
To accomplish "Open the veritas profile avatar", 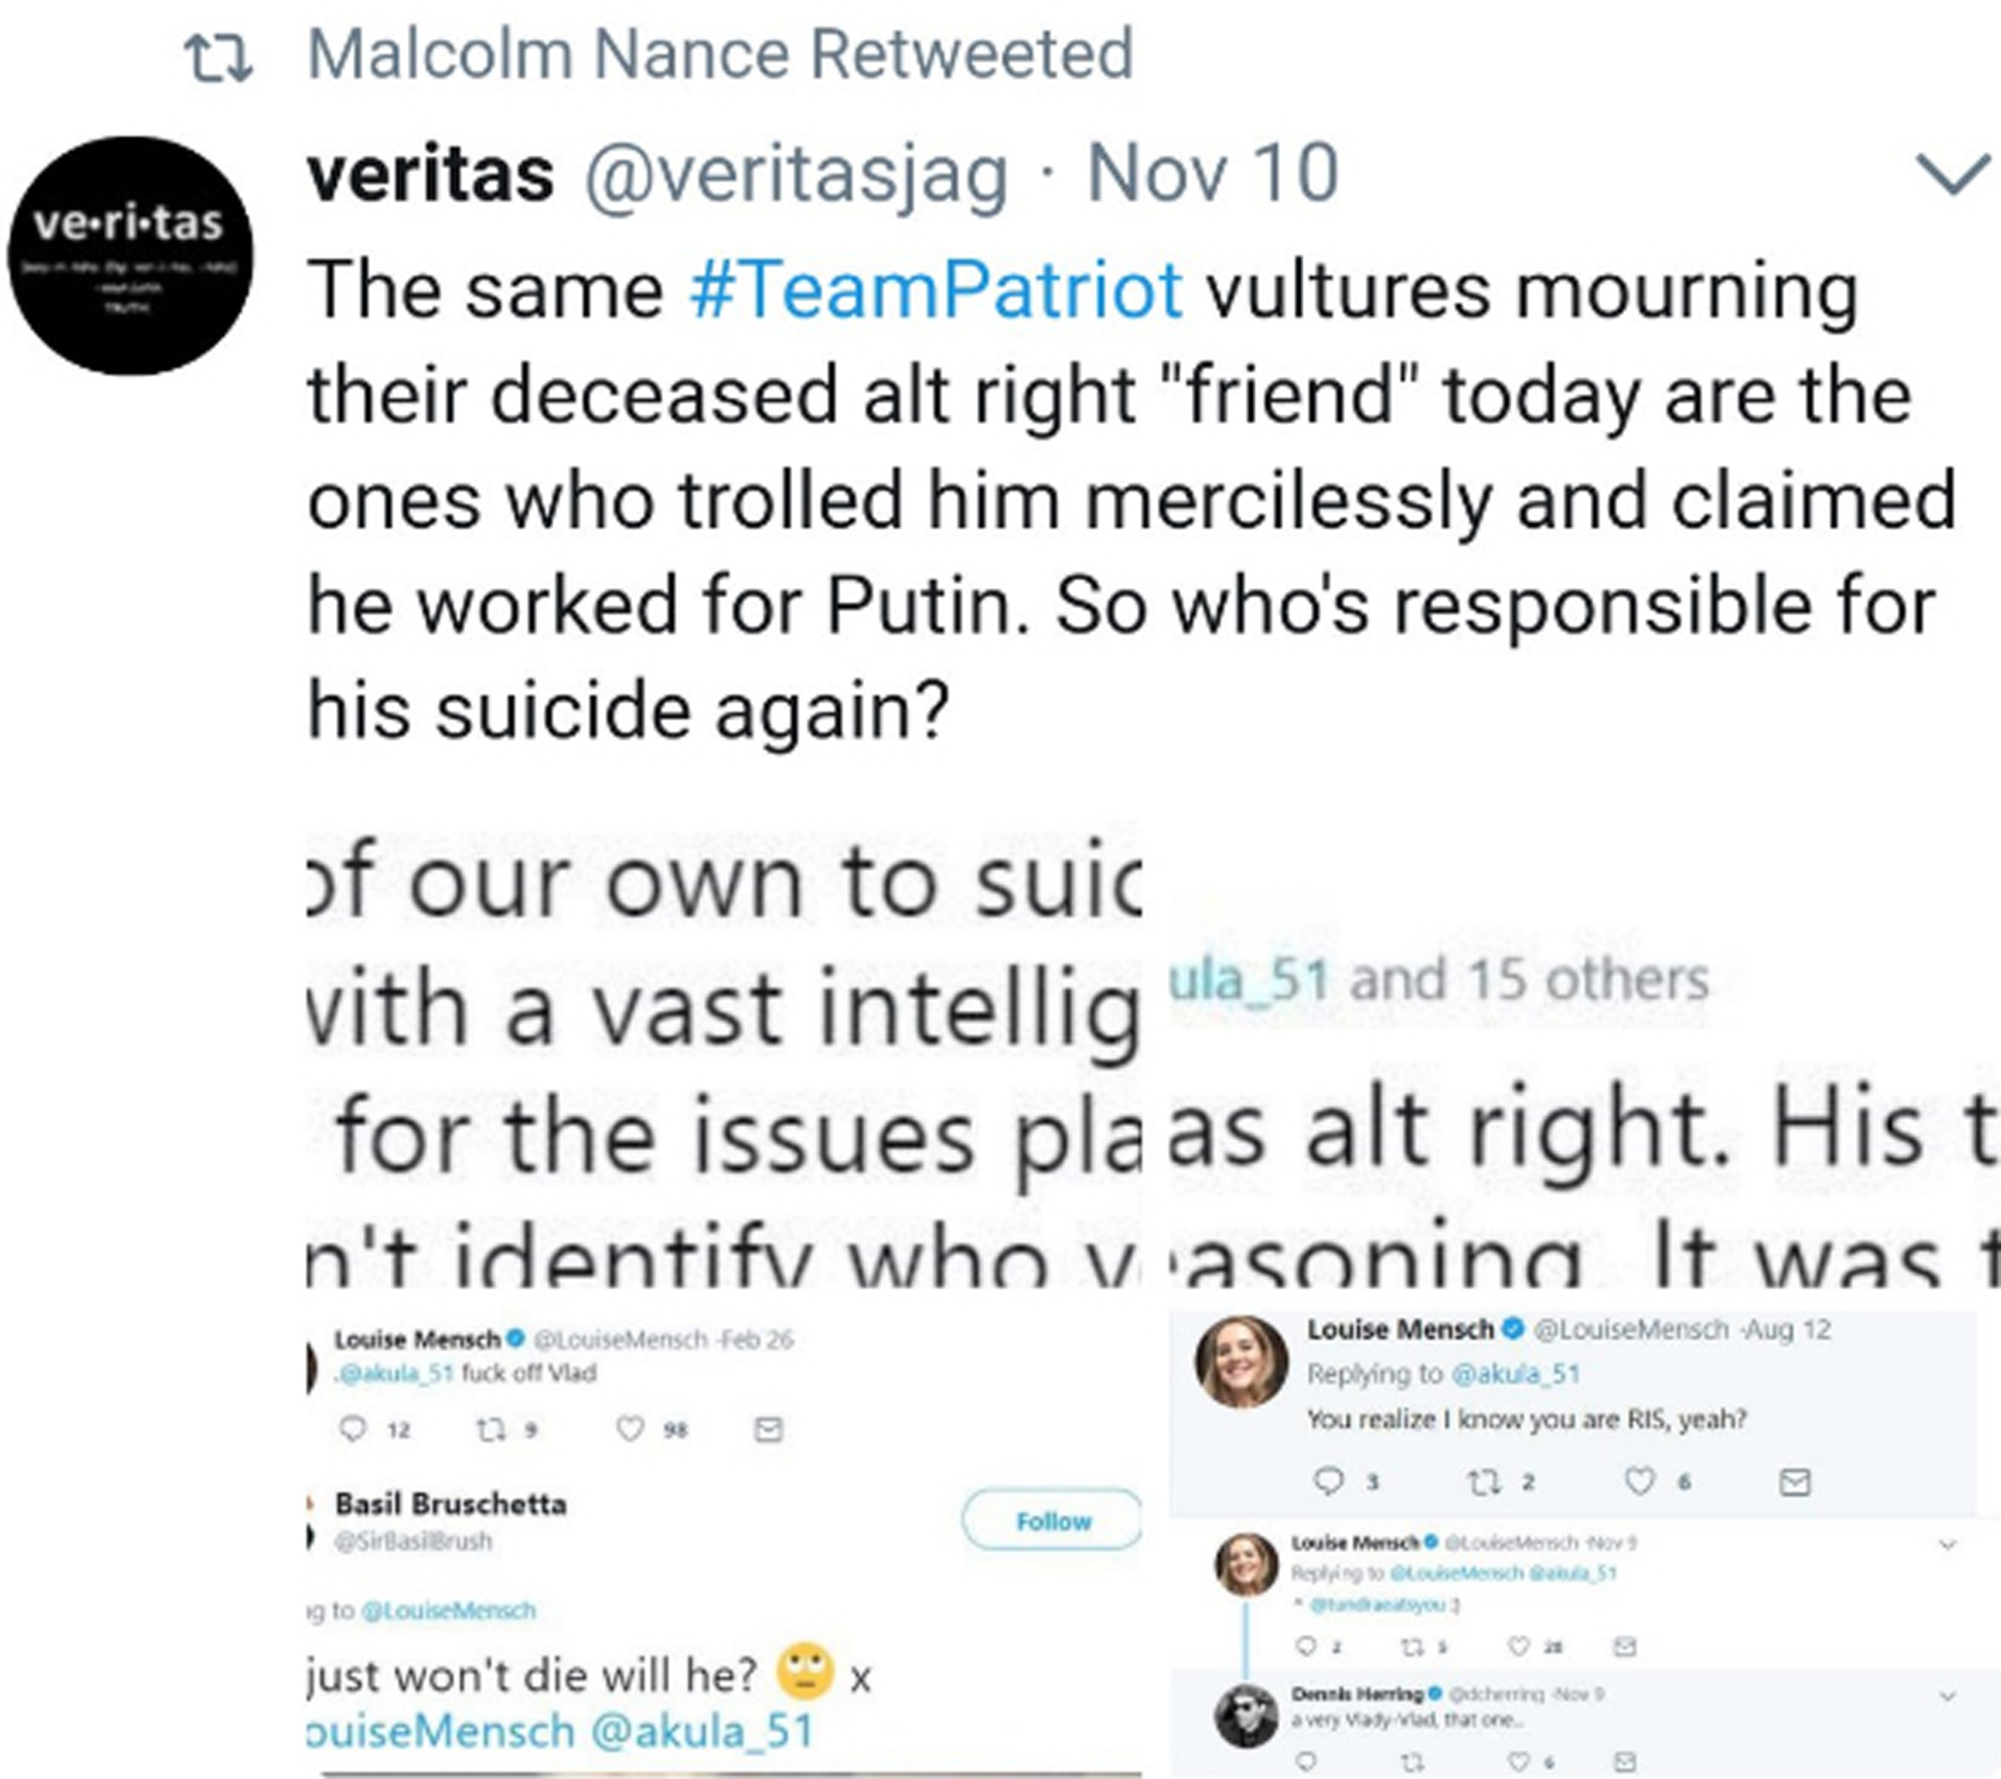I will (130, 255).
